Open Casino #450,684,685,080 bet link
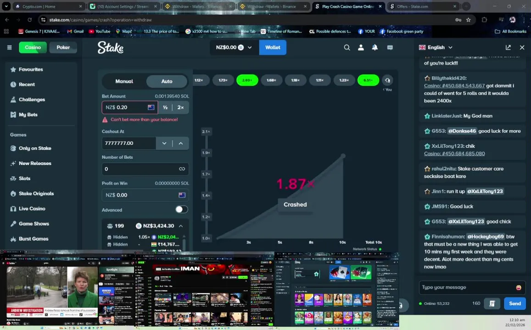This screenshot has height=330, width=531. [x=454, y=154]
